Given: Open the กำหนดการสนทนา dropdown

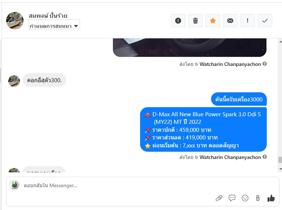Looking at the screenshot, I should 54,25.
